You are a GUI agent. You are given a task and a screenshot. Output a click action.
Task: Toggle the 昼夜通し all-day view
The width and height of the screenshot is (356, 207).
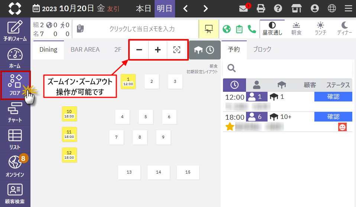point(272,29)
